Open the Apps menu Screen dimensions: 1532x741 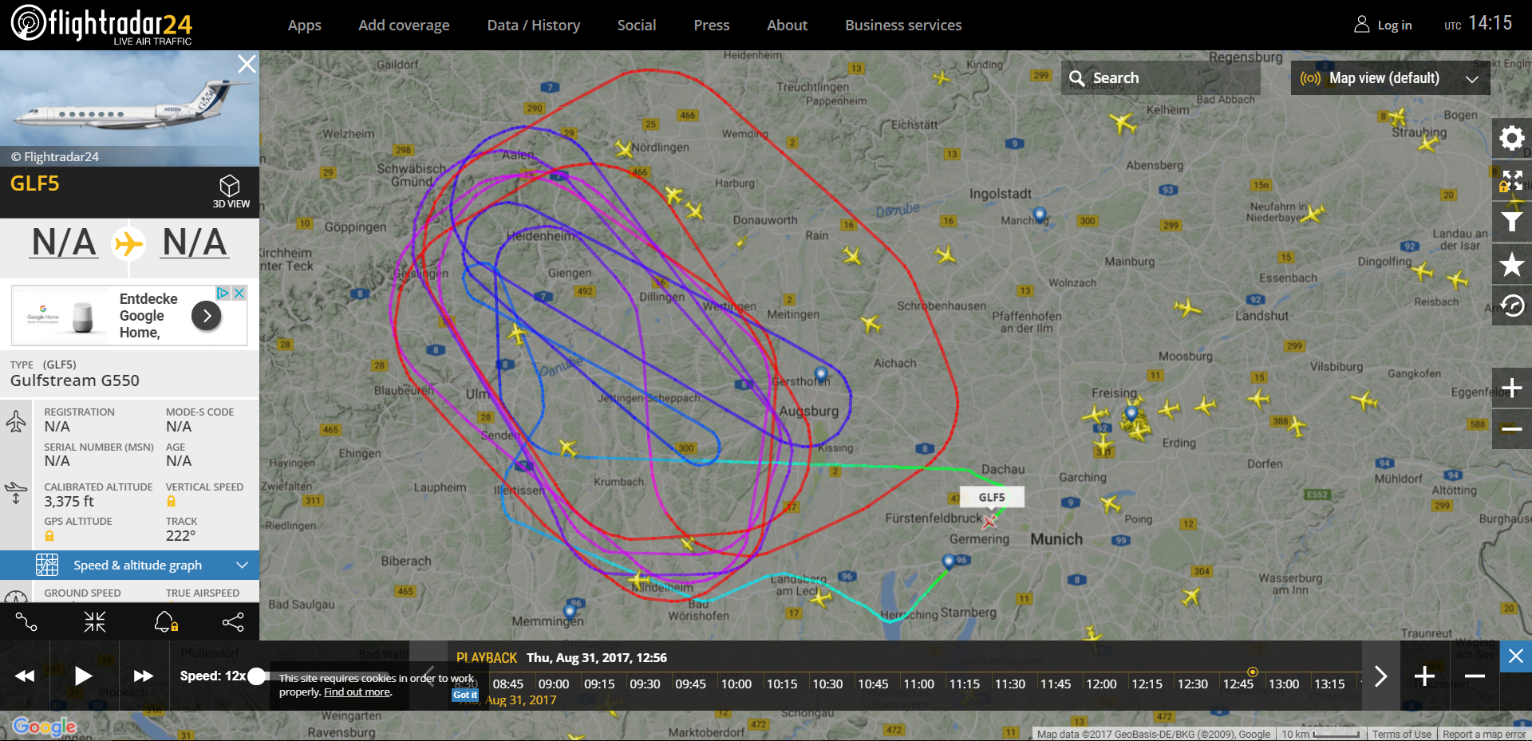click(x=304, y=25)
